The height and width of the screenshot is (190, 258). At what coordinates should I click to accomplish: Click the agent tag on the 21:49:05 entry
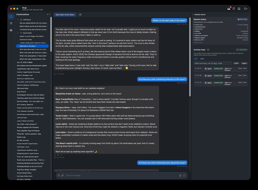click(208, 76)
